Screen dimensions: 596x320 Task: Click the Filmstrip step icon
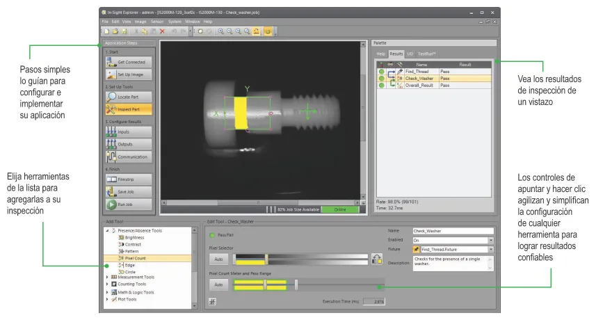point(111,179)
